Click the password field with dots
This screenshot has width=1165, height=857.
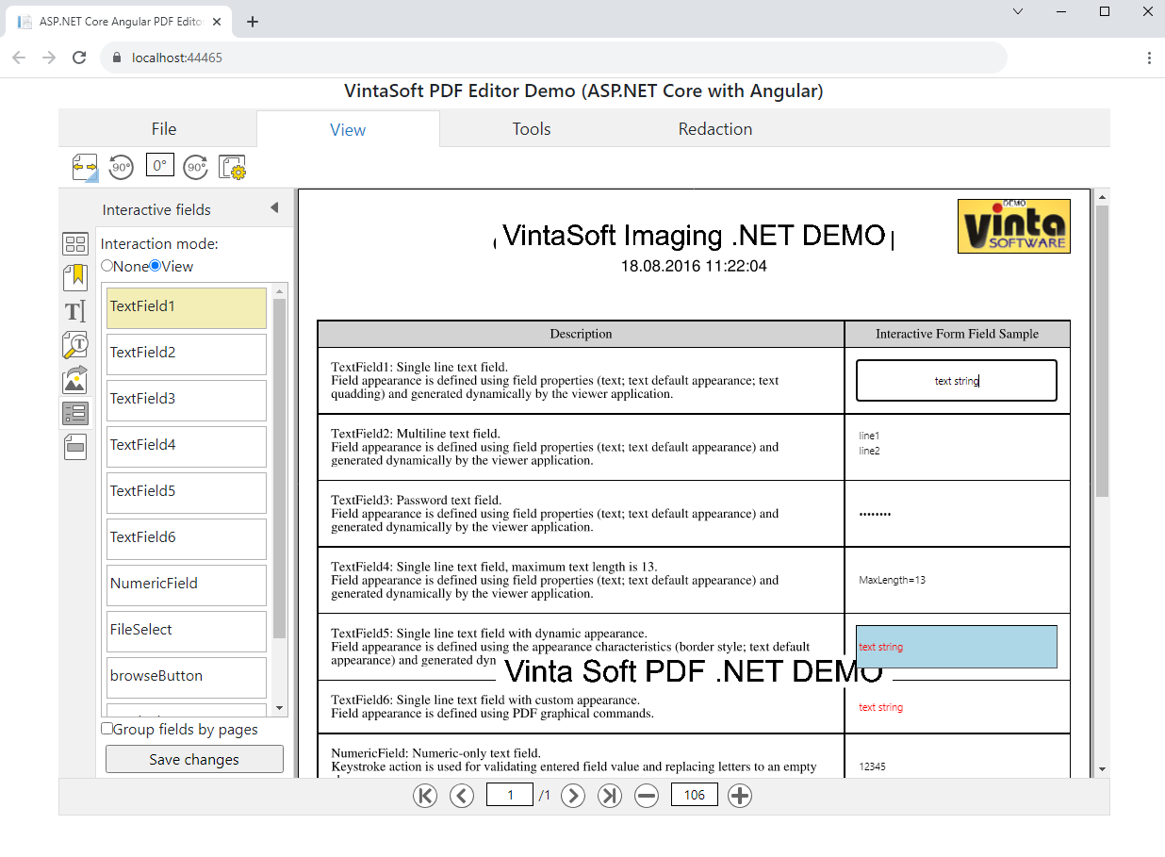tap(957, 514)
